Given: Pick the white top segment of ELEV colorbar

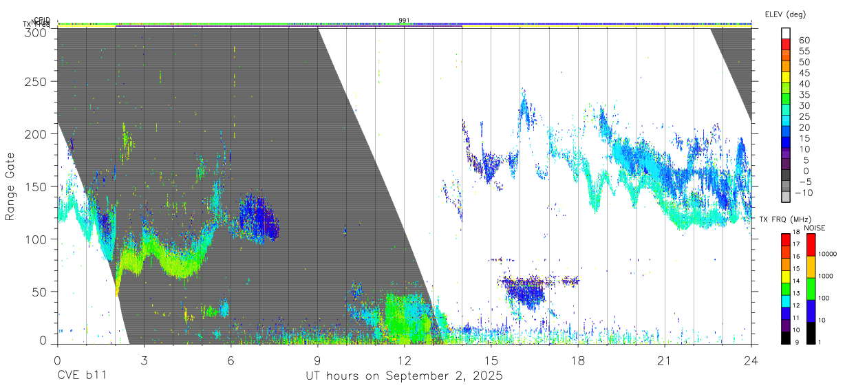Looking at the screenshot, I should pos(786,33).
